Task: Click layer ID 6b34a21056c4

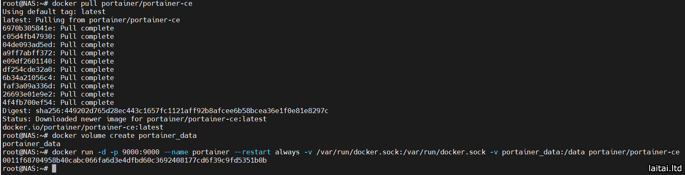Action: tap(27, 78)
